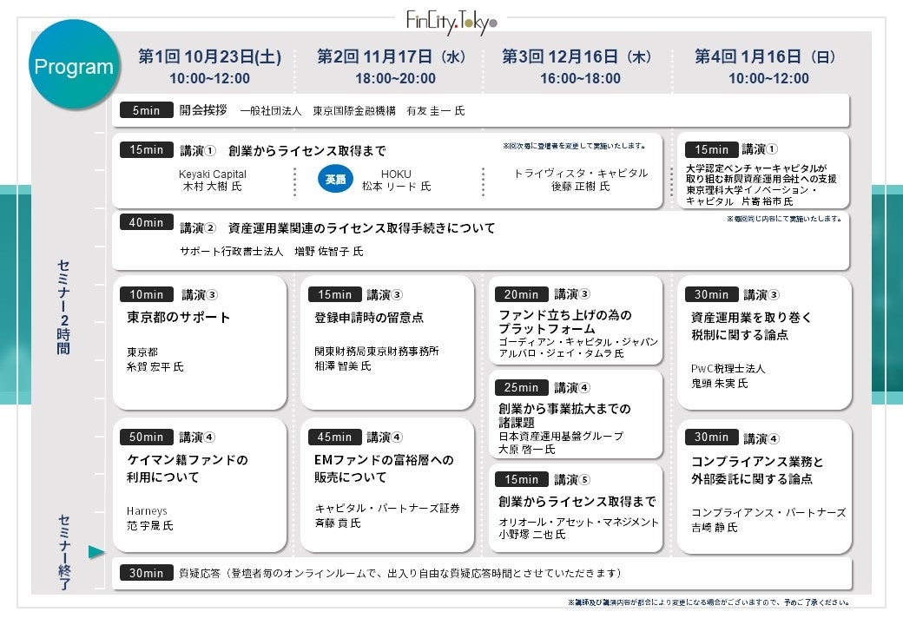Click speaker name 松本 リード 氏
This screenshot has width=903, height=625.
point(396,187)
